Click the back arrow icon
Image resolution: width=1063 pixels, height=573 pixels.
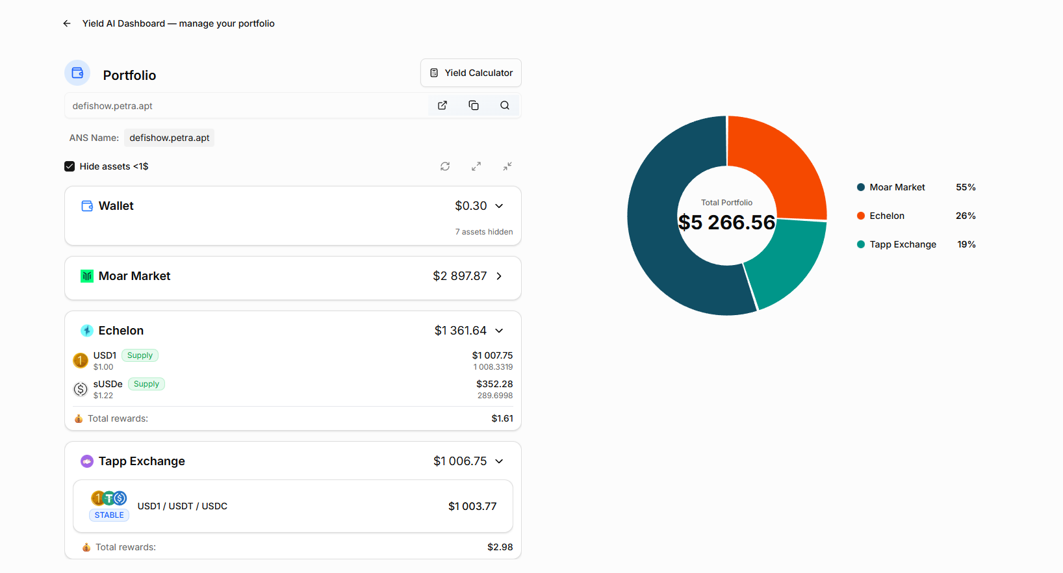[x=67, y=23]
